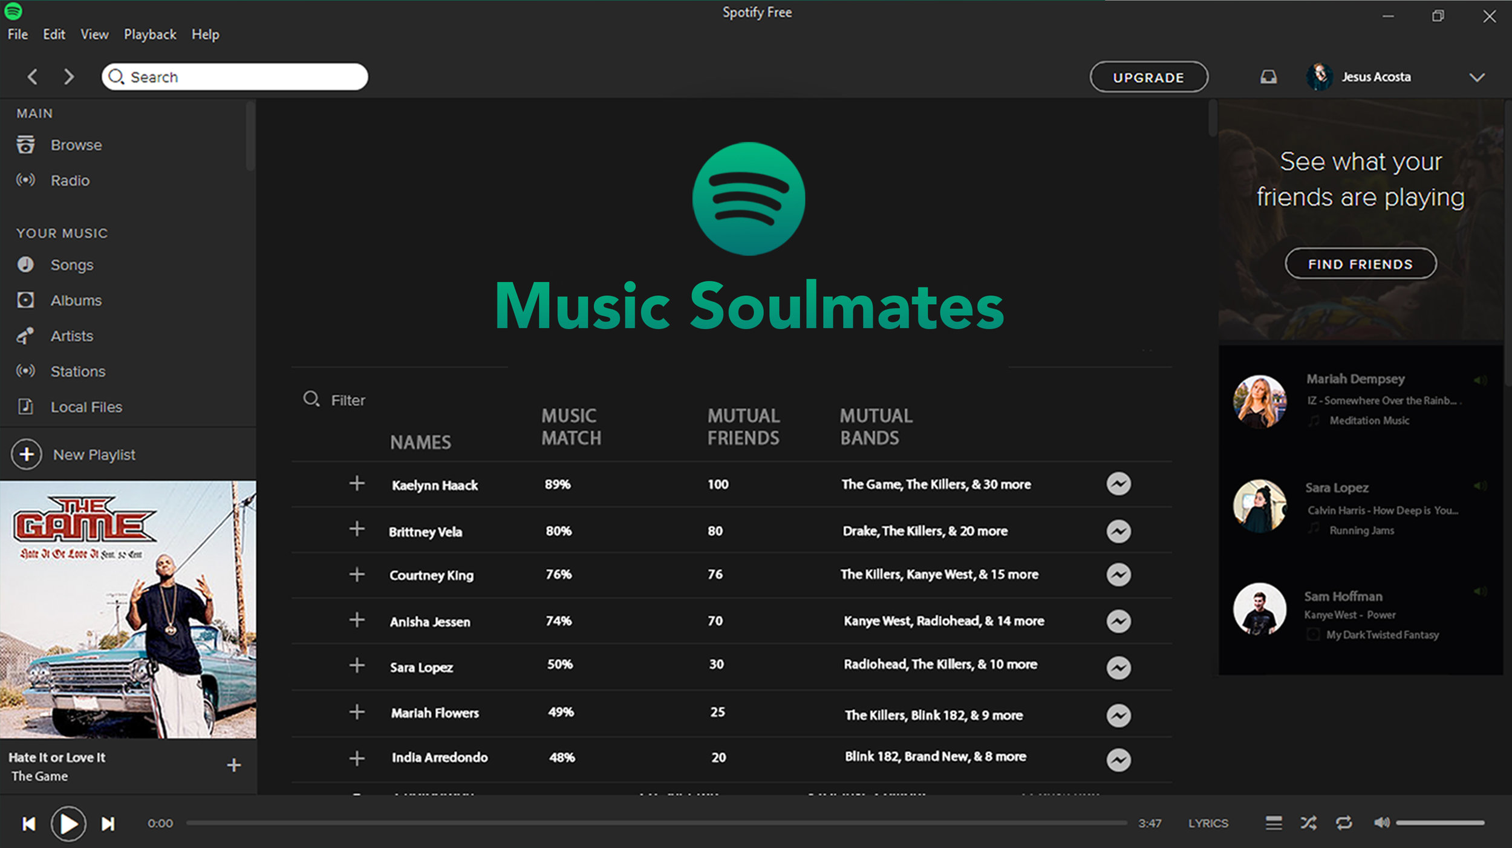Viewport: 1512px width, 848px height.
Task: Click The Game album cover thumbnail
Action: [x=128, y=609]
